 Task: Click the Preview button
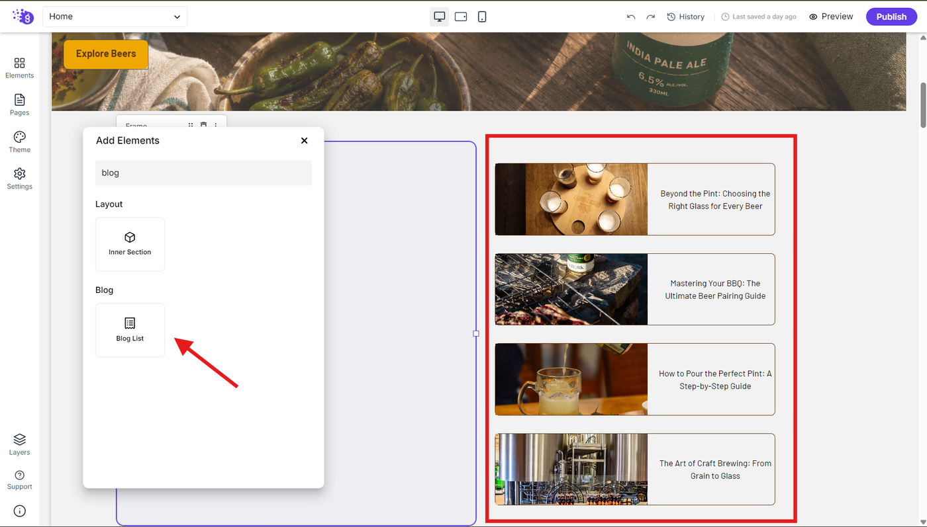pos(831,17)
